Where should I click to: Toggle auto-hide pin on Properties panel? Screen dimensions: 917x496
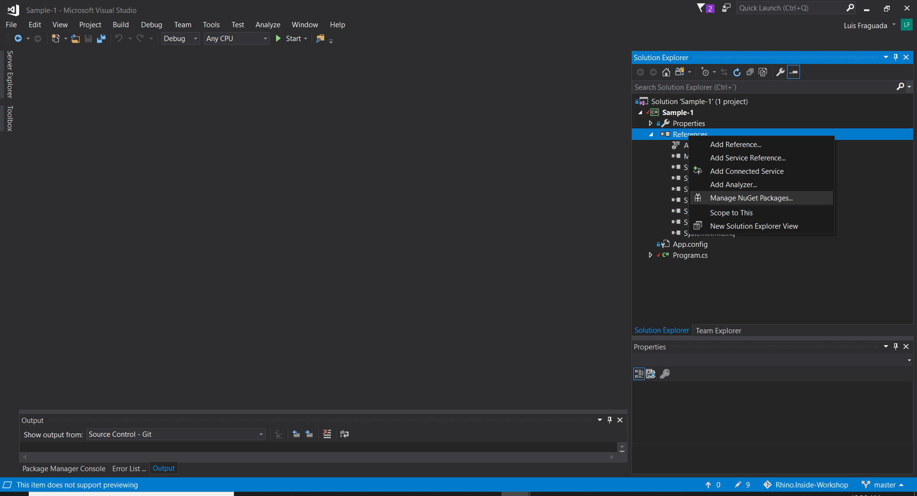[896, 347]
